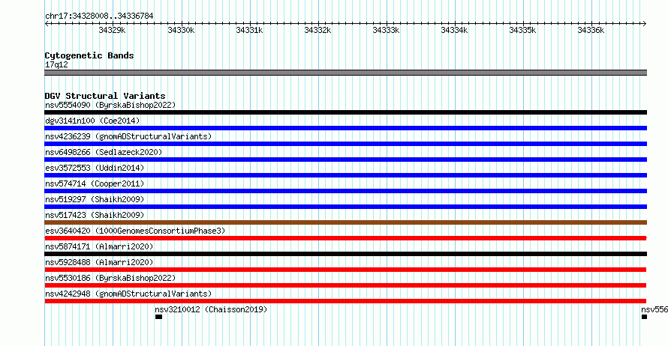Click the red bar under esv3640420
Viewport: 668px width, 346px height.
coord(345,238)
